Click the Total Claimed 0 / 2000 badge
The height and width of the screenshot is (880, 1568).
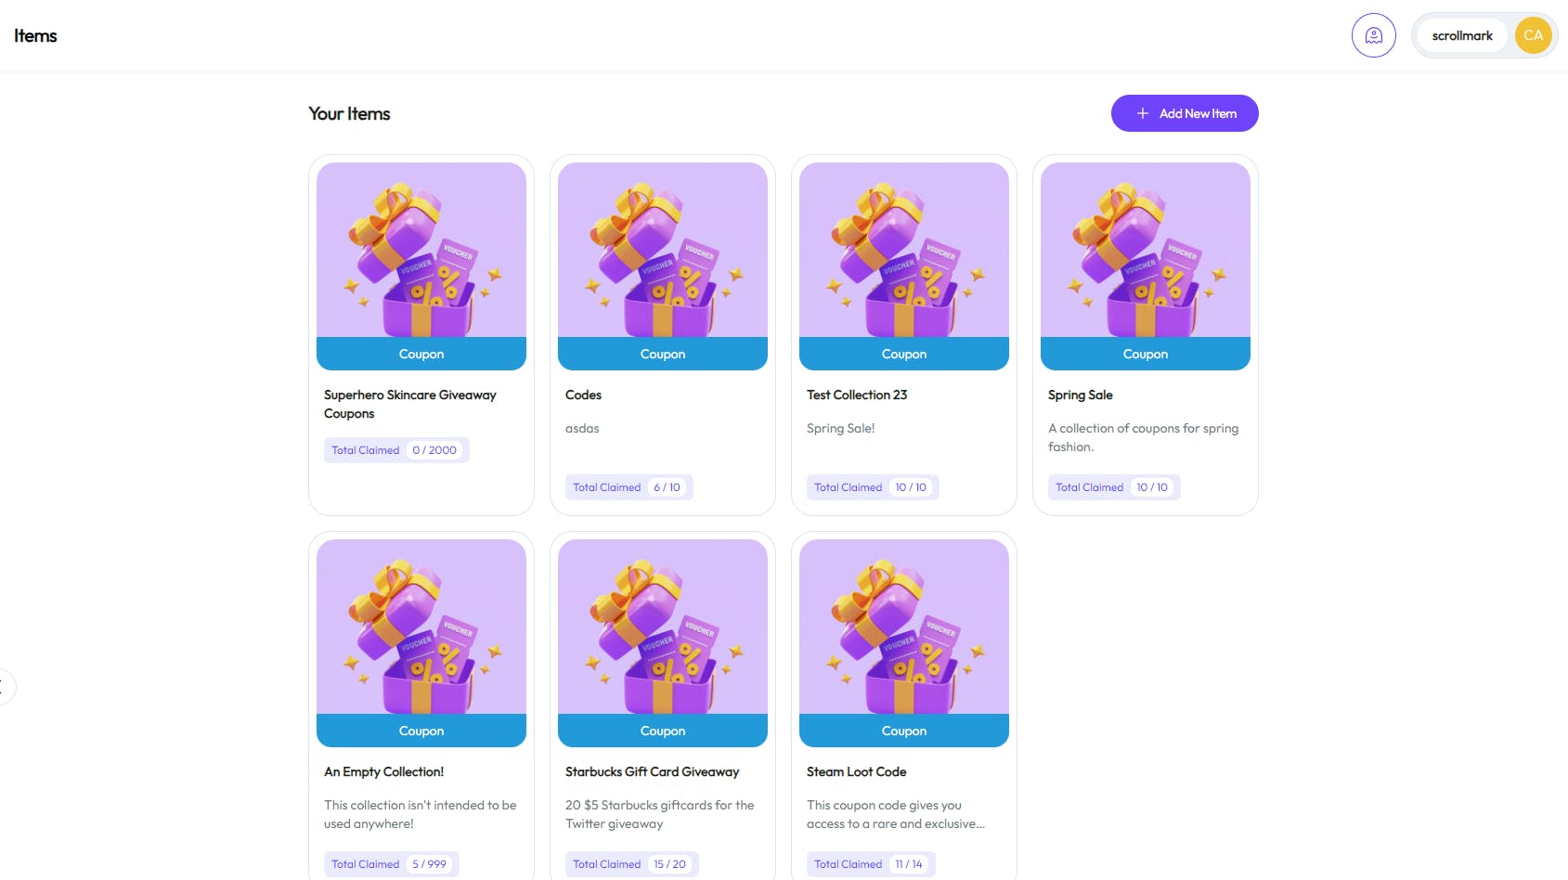click(396, 450)
